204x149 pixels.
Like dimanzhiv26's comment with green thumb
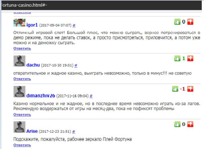tap(175, 89)
